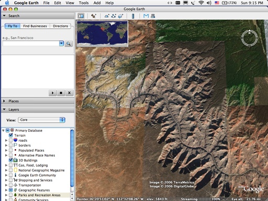Viewport: 268px width, 201px height.
Task: Open the File menu
Action: click(x=46, y=3)
